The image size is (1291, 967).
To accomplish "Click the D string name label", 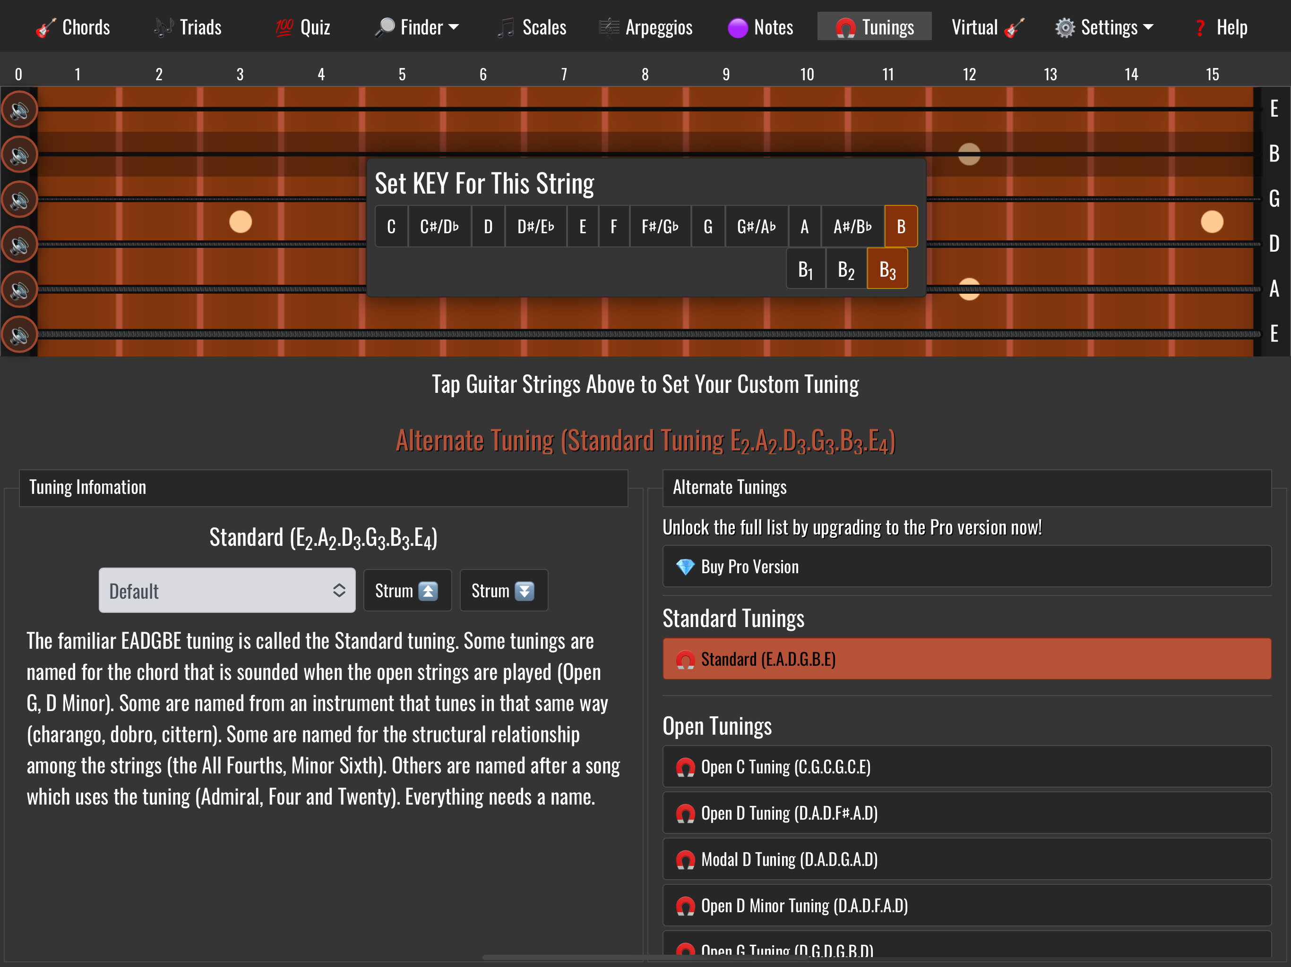I will pyautogui.click(x=1274, y=244).
